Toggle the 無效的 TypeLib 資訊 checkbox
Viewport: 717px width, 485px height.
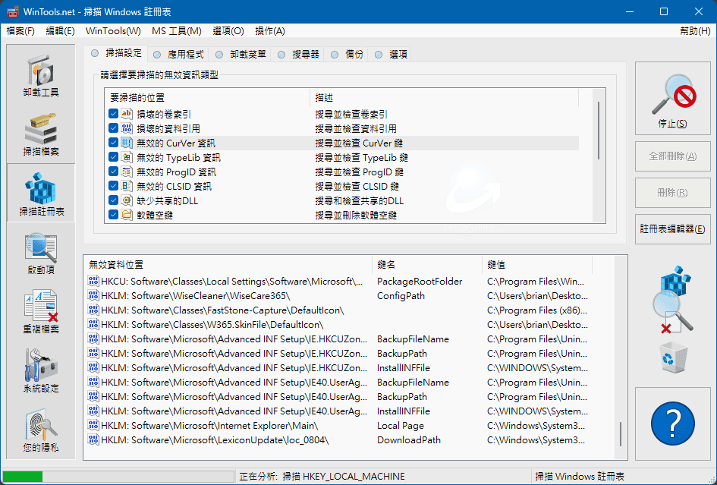point(113,157)
